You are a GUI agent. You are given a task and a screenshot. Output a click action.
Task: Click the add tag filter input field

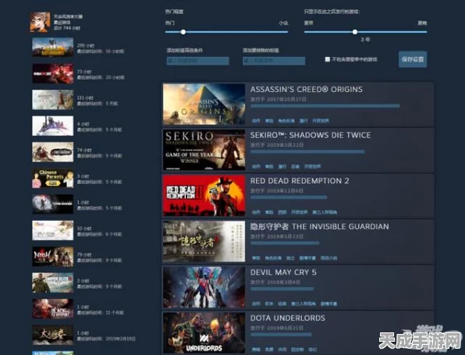point(198,61)
